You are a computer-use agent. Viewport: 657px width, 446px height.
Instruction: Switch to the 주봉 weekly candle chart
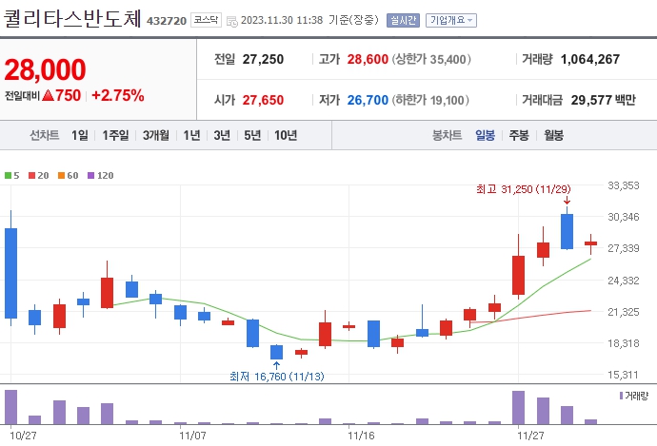pos(519,135)
